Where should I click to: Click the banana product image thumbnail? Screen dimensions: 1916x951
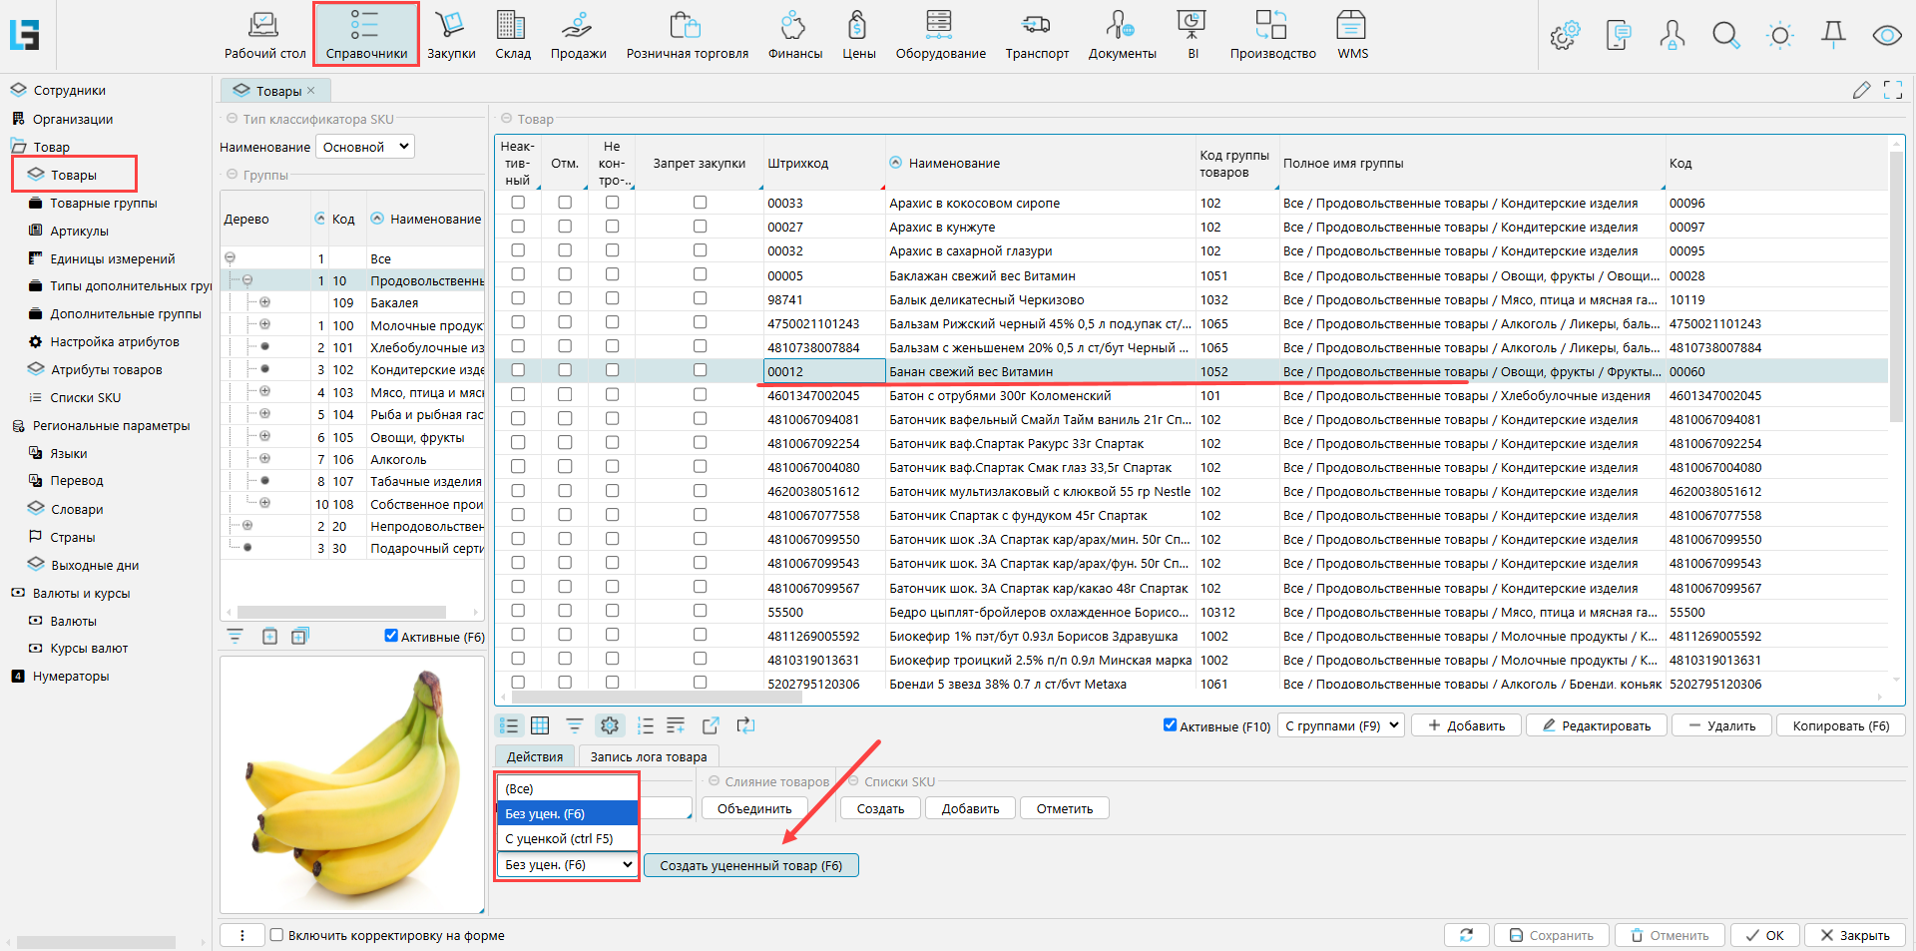[x=352, y=783]
